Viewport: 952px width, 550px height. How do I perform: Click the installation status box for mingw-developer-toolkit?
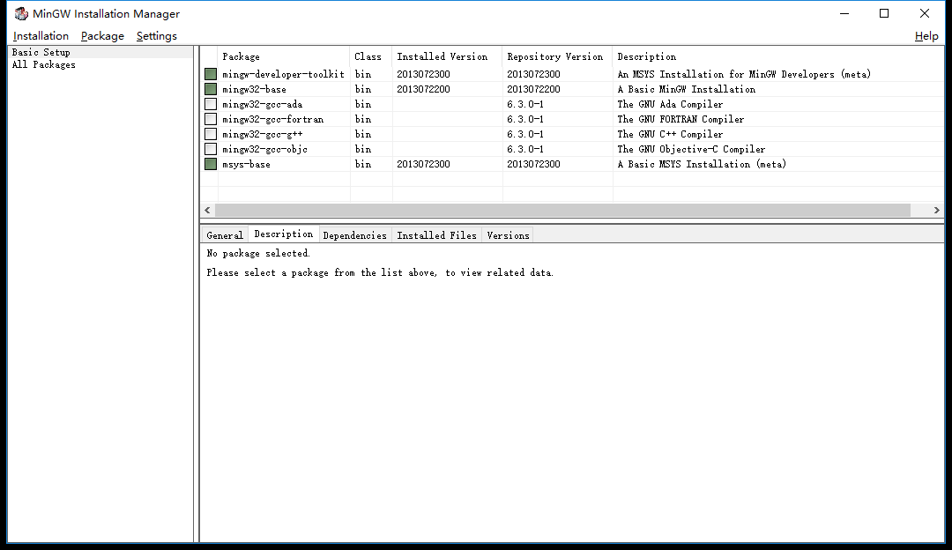pyautogui.click(x=210, y=74)
